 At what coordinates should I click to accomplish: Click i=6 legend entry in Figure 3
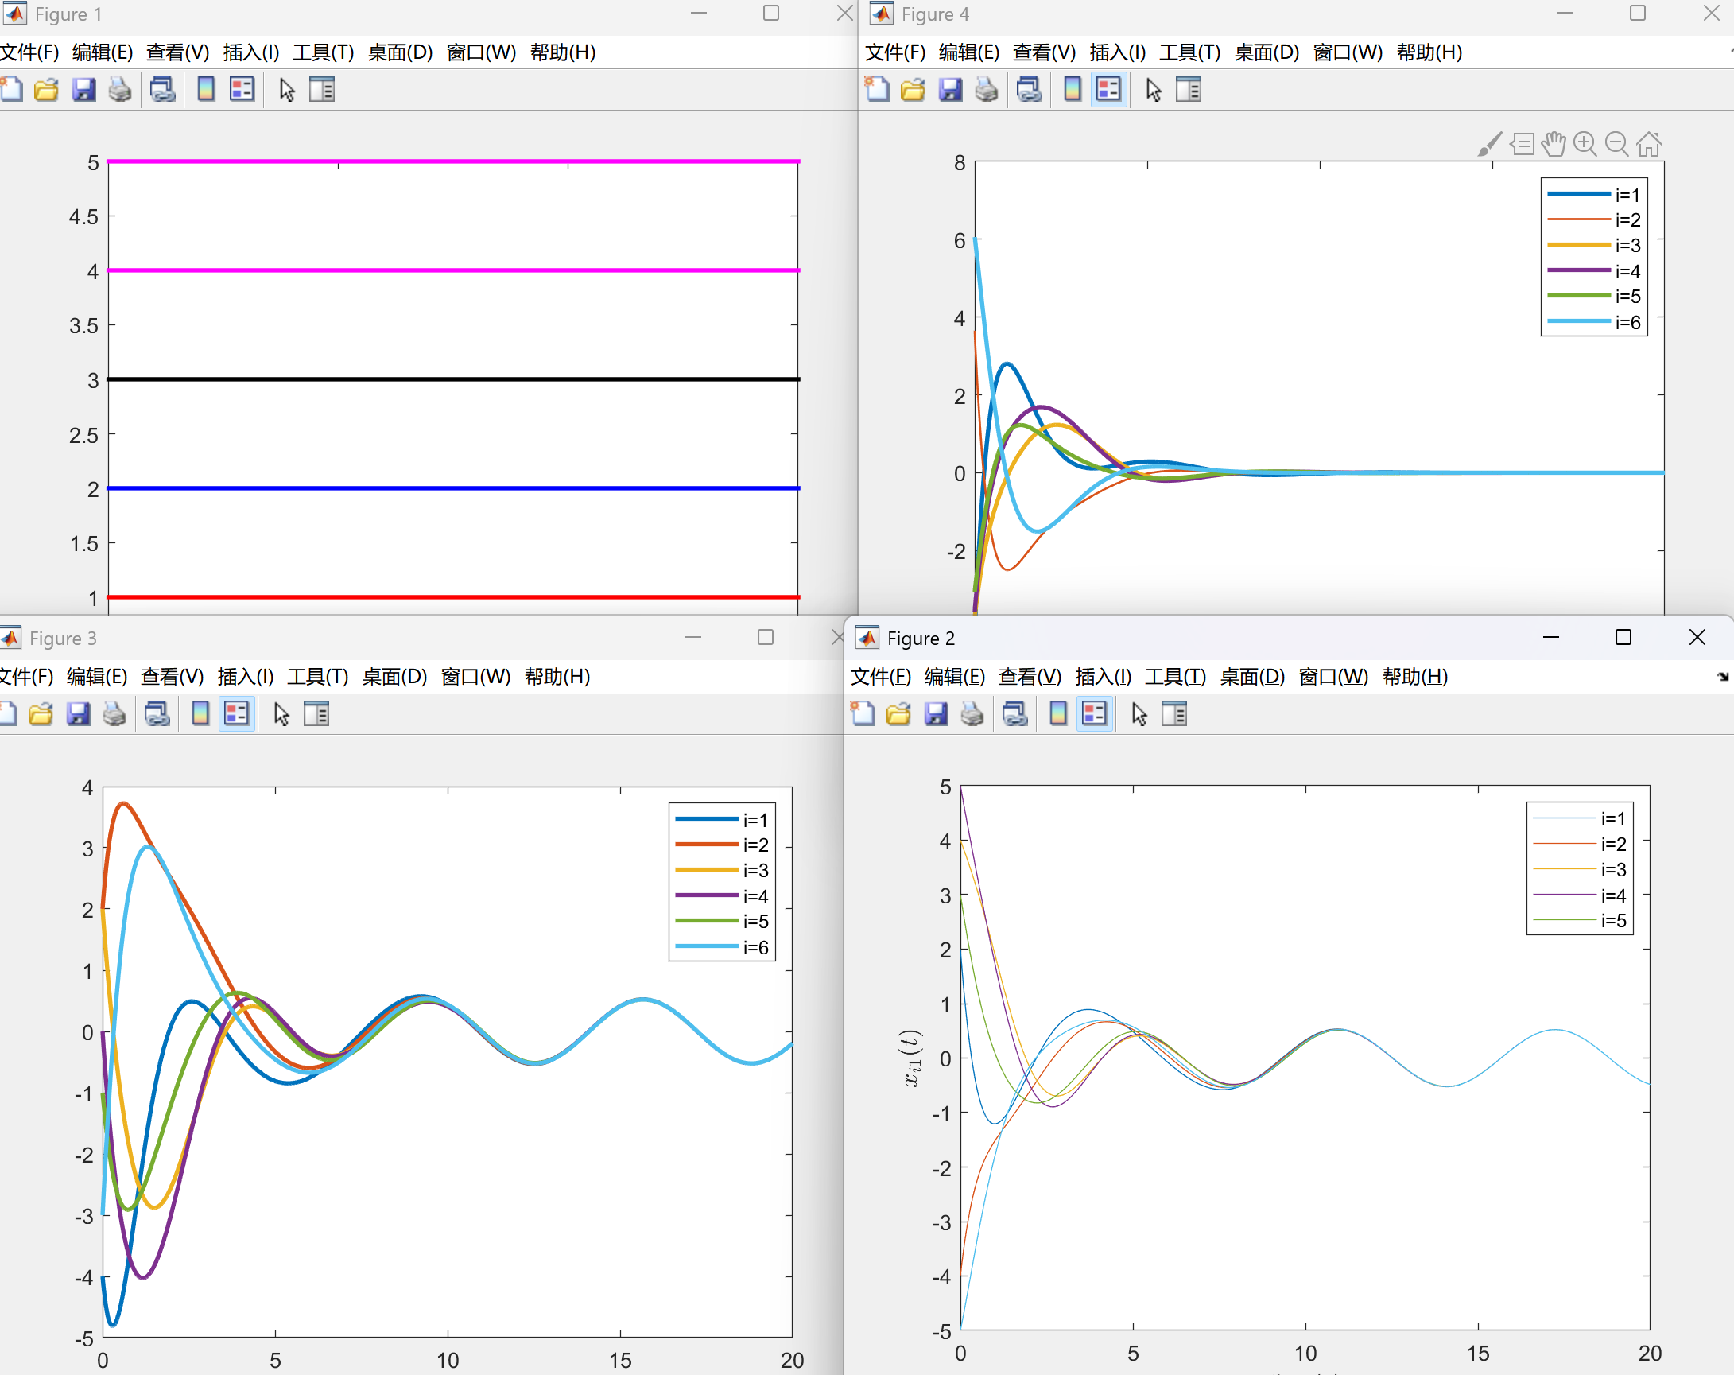755,947
